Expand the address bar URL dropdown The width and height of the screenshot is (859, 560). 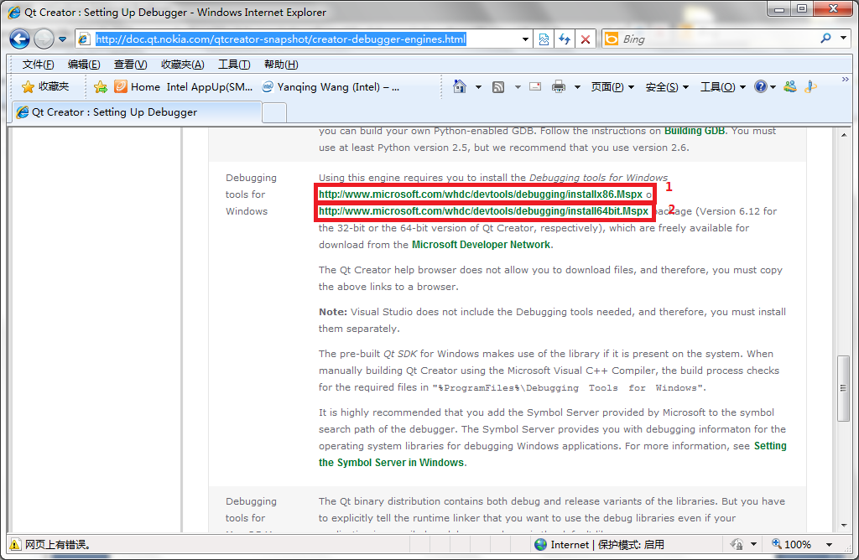tap(525, 39)
